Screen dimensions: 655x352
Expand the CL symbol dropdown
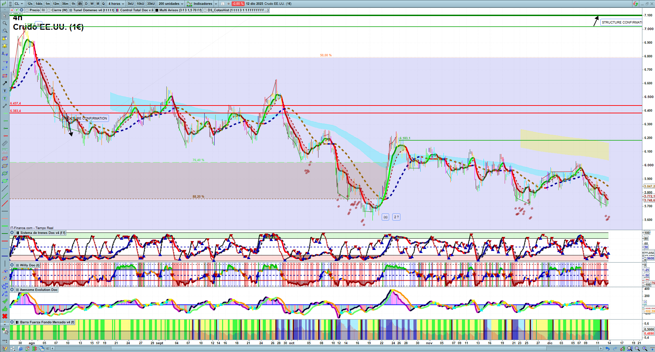(19, 4)
